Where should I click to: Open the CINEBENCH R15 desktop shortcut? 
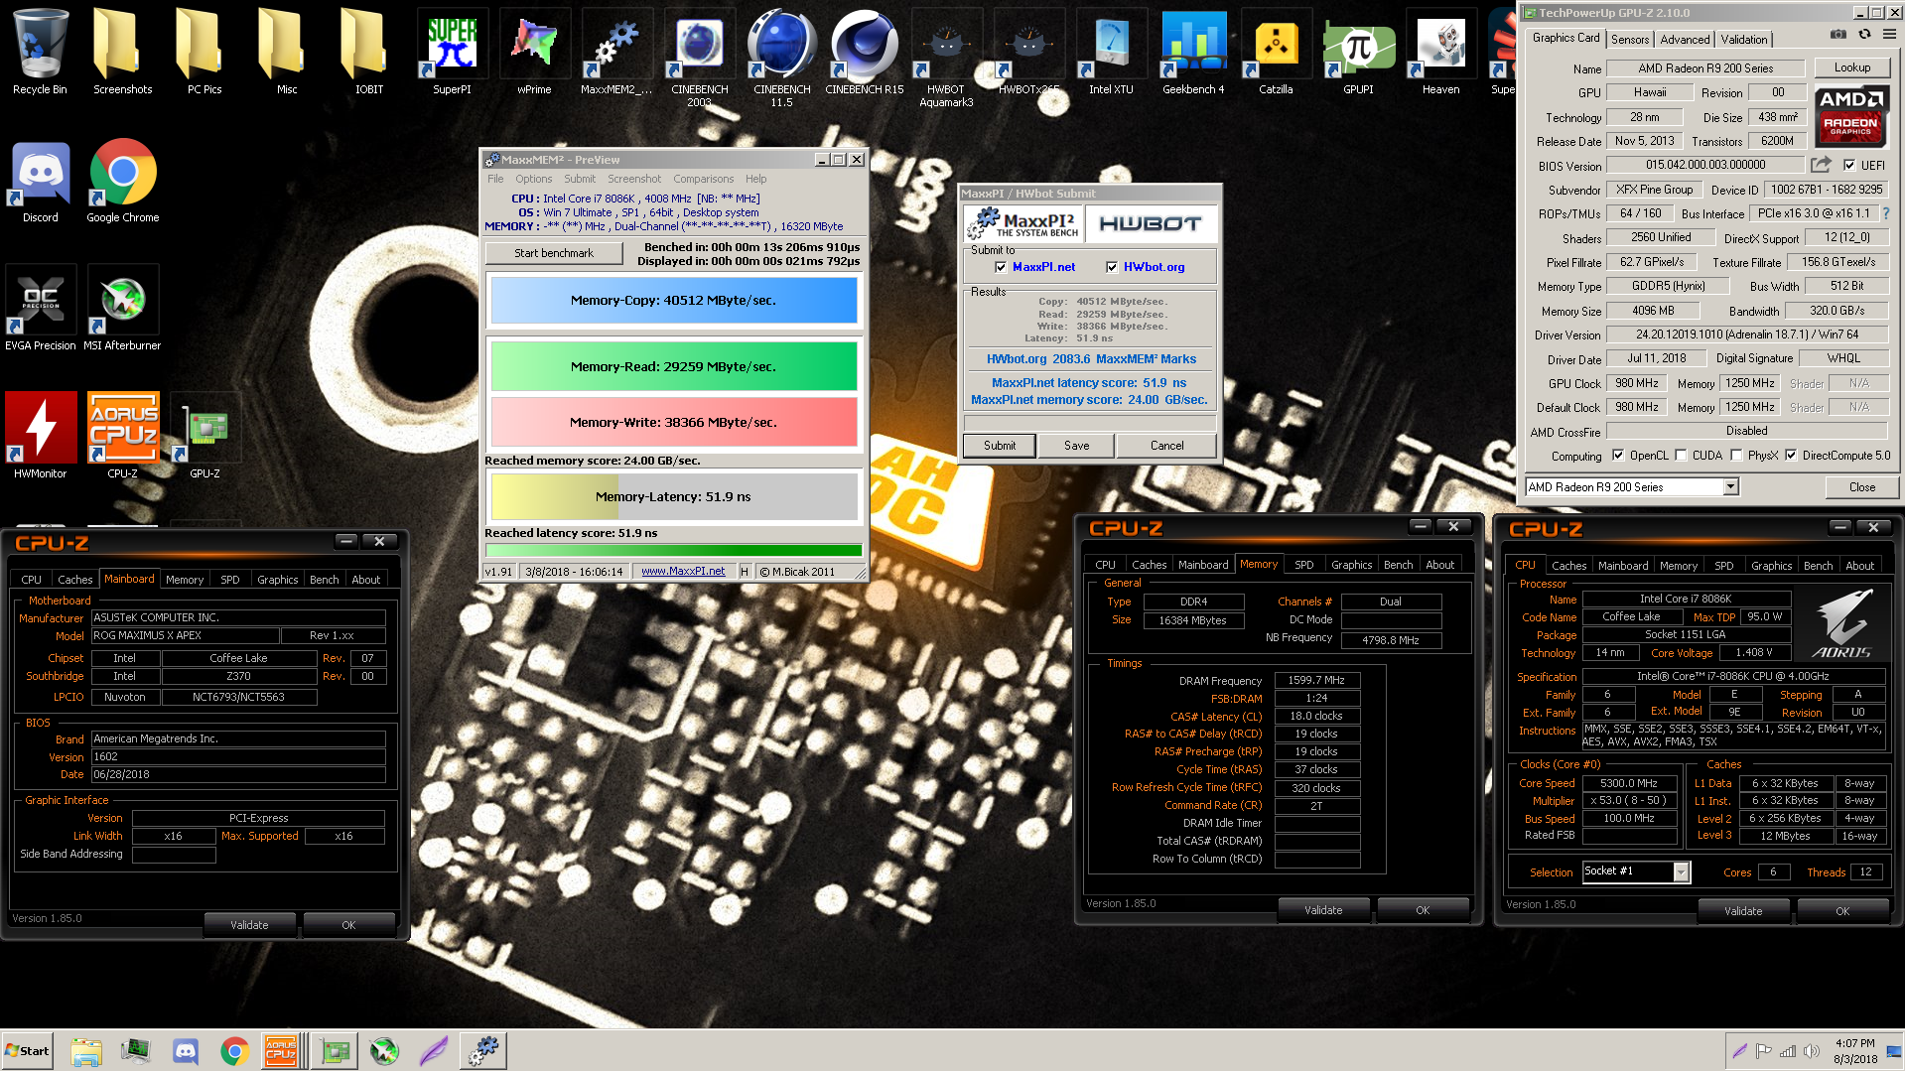[865, 52]
